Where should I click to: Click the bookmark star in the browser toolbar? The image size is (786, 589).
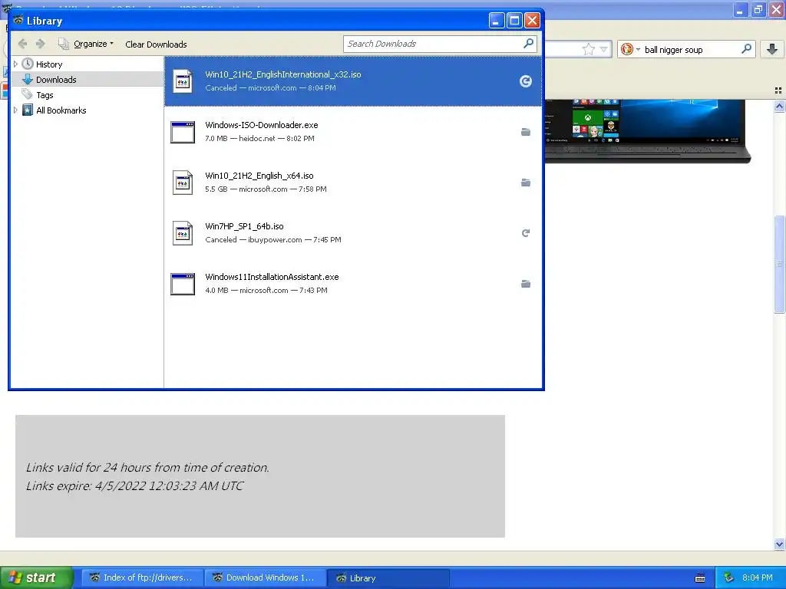(x=589, y=49)
